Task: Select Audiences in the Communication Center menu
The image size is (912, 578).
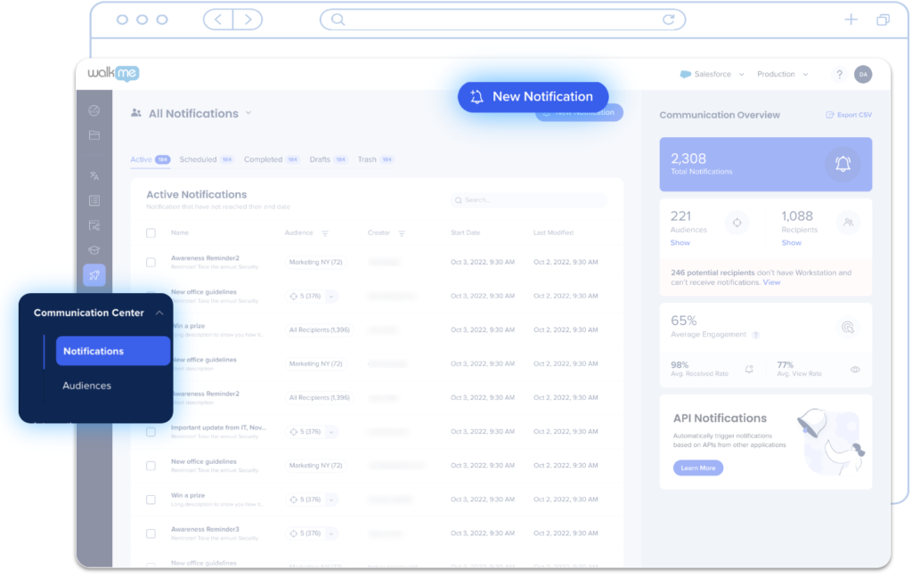Action: (x=85, y=385)
